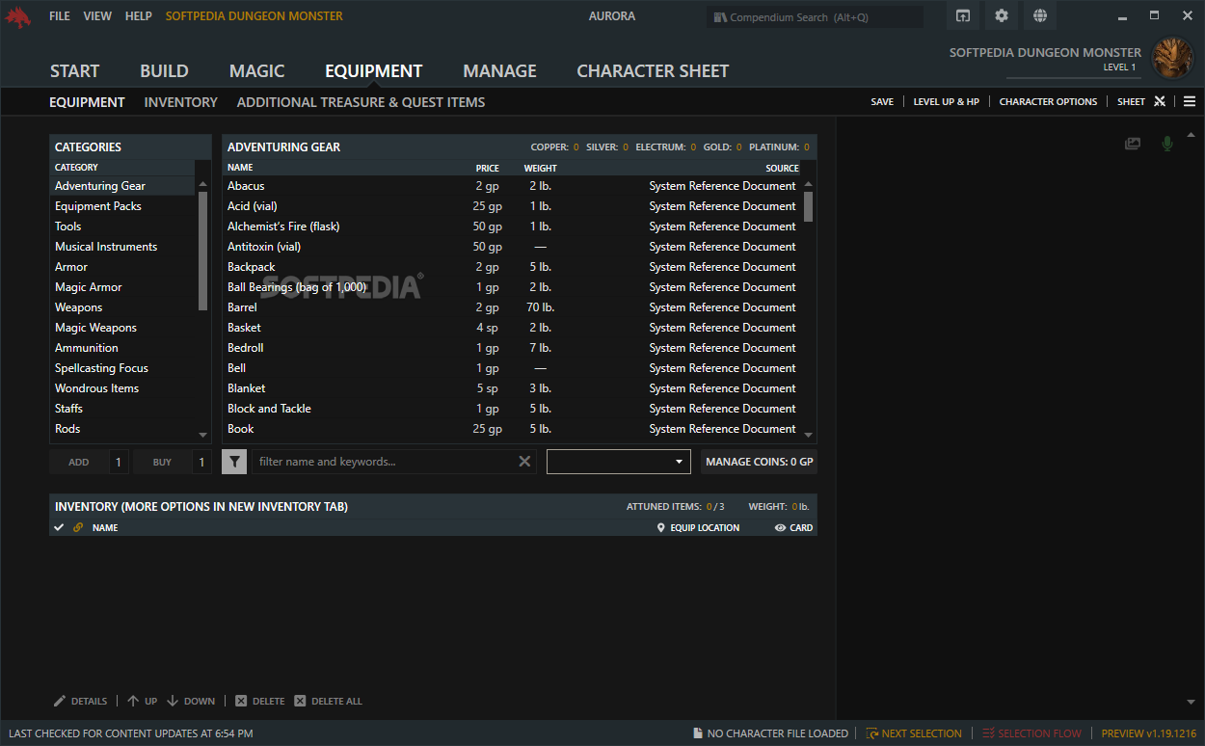Image resolution: width=1205 pixels, height=746 pixels.
Task: Select the Block and Tackle row
Action: tap(512, 409)
